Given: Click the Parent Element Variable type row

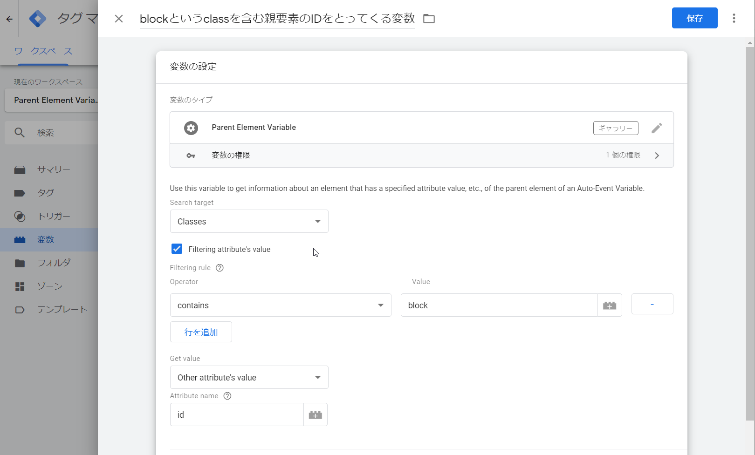Looking at the screenshot, I should 422,128.
